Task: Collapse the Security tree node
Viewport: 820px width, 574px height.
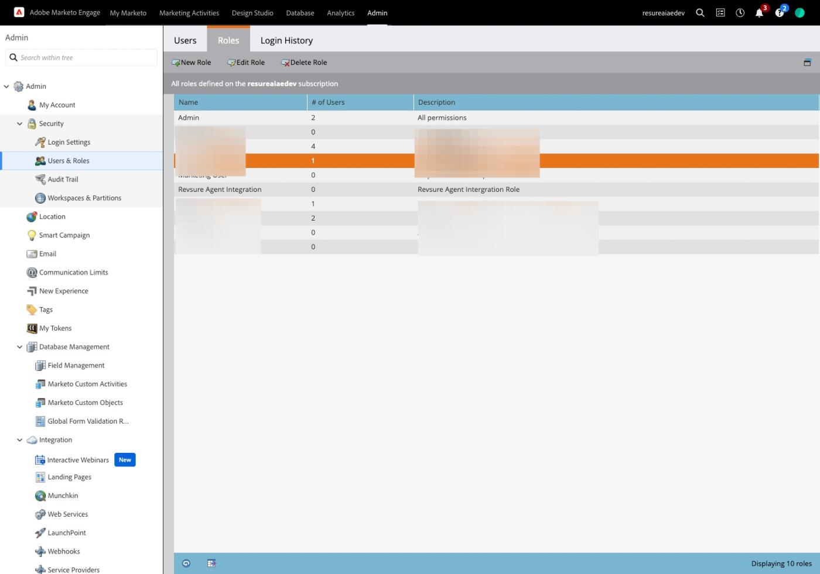Action: [19, 123]
